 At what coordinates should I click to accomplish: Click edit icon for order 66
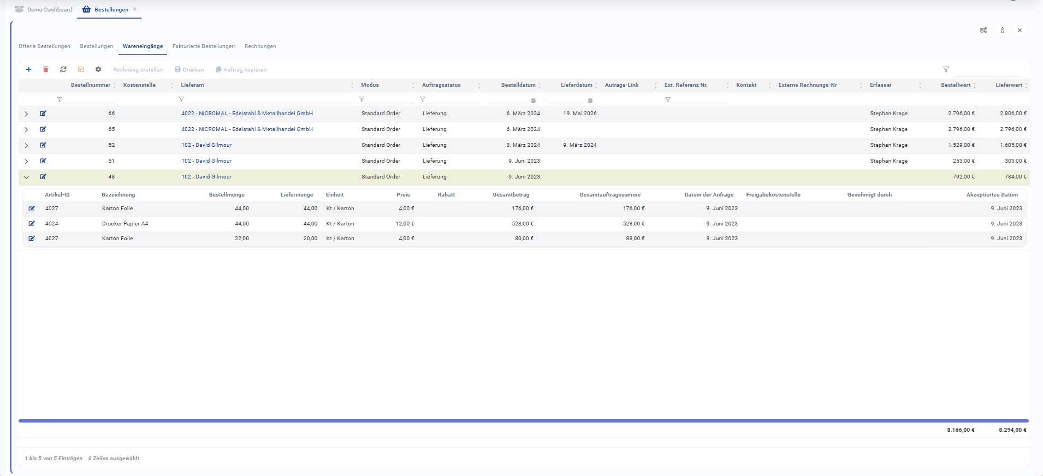(43, 114)
